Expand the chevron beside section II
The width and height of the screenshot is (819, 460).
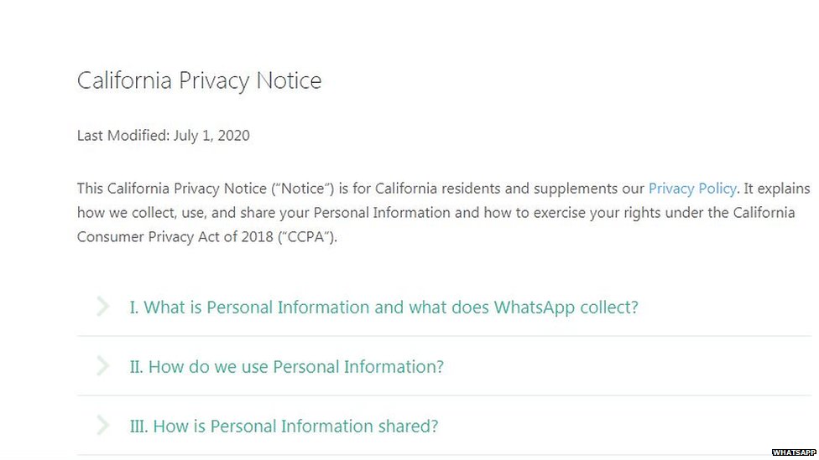pos(102,366)
